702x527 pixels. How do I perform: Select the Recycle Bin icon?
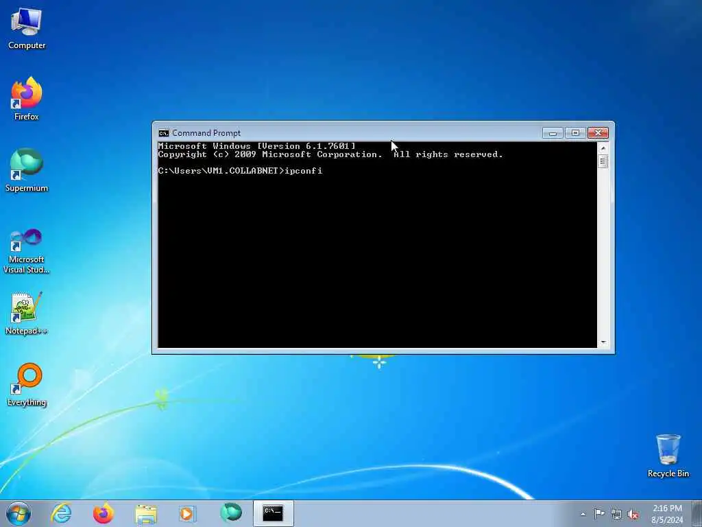668,456
